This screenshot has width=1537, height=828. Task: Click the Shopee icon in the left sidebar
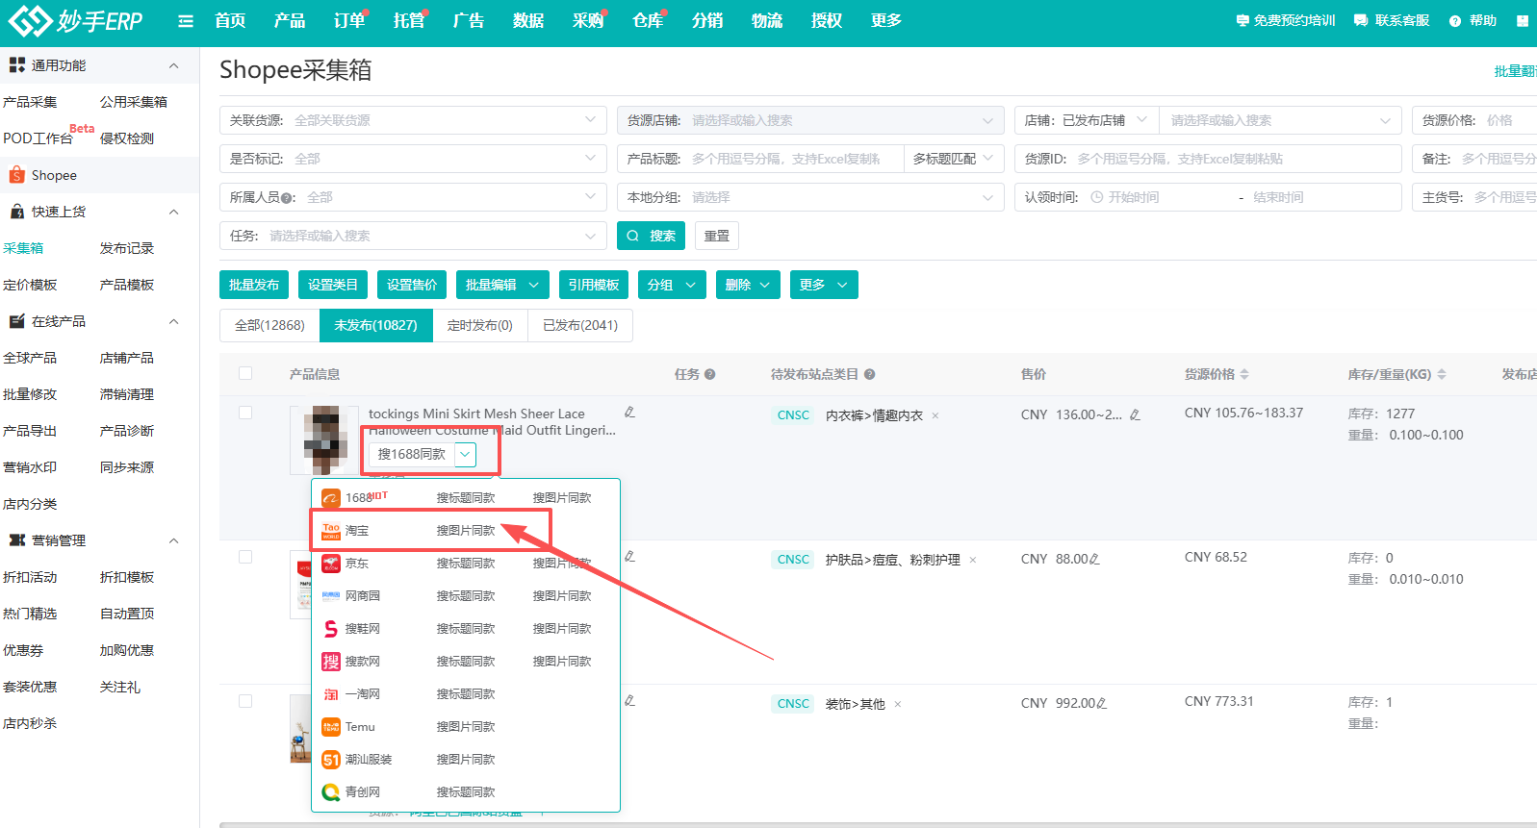(x=16, y=175)
